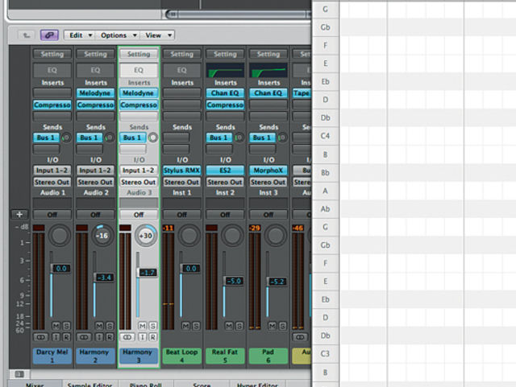Screen dimensions: 516x387
Task: Click the add channel plus button
Action: [x=19, y=215]
